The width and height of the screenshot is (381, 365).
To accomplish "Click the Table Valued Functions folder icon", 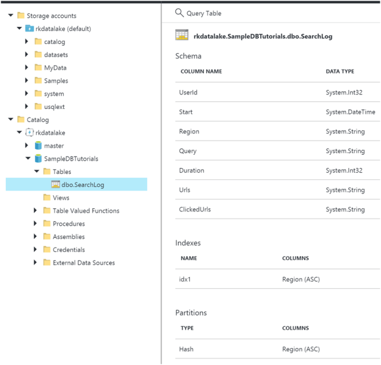I will tap(47, 210).
